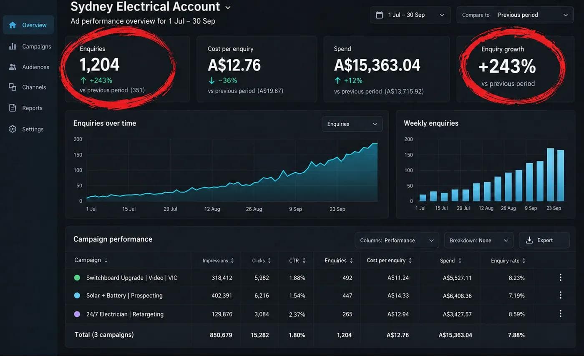Click the Campaigns bar chart icon
This screenshot has width=584, height=356.
click(13, 46)
